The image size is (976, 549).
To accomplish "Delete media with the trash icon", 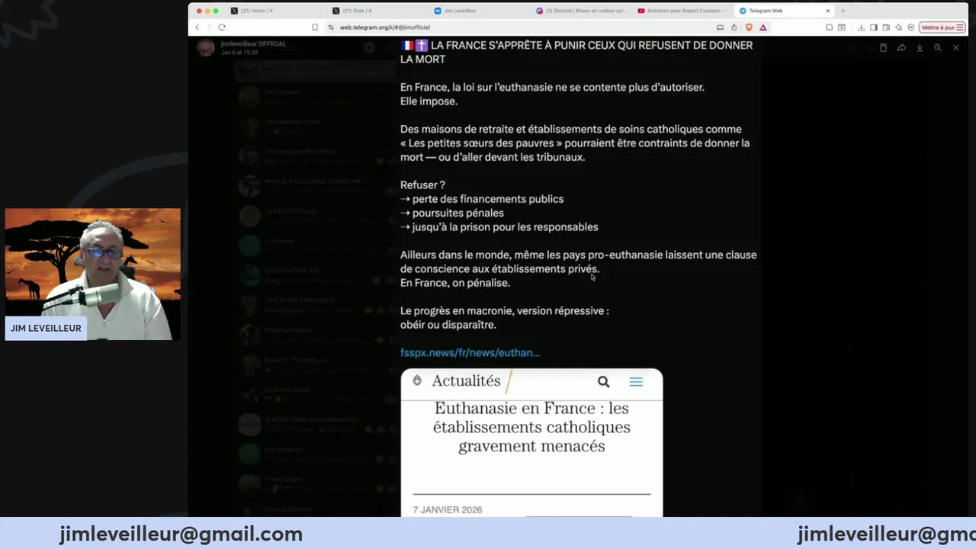I will pyautogui.click(x=883, y=48).
